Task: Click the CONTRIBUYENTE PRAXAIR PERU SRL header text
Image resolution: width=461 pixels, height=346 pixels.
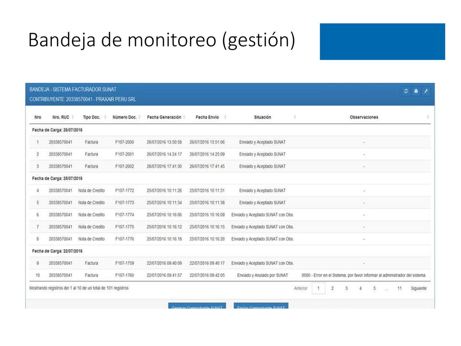Action: (83, 99)
